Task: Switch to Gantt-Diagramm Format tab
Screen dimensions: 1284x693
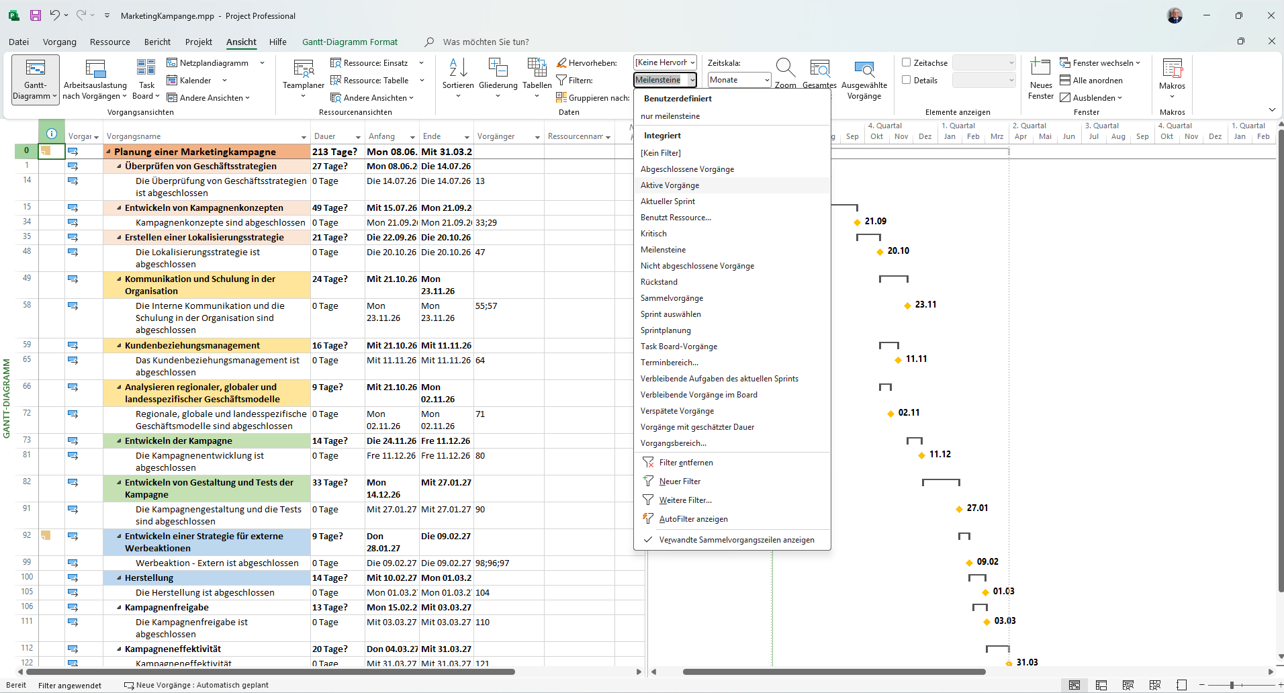Action: tap(350, 42)
